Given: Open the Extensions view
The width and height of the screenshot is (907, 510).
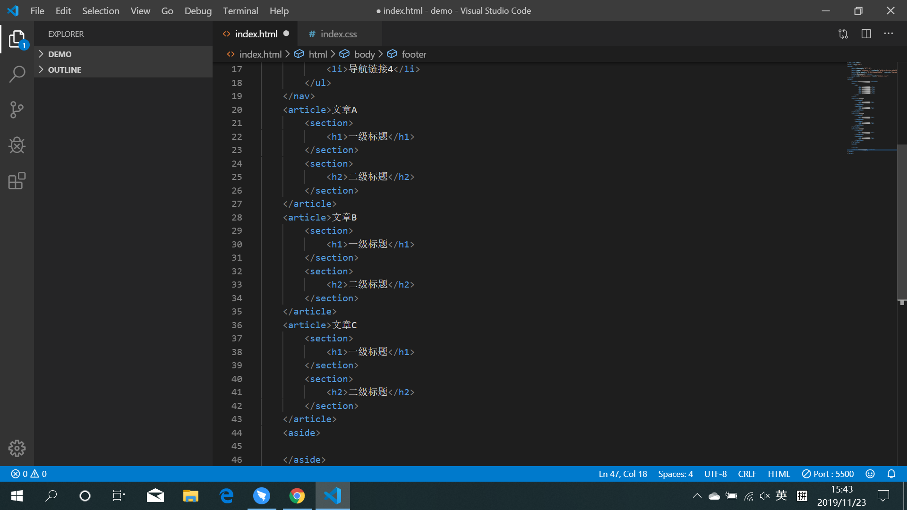Looking at the screenshot, I should coord(17,181).
